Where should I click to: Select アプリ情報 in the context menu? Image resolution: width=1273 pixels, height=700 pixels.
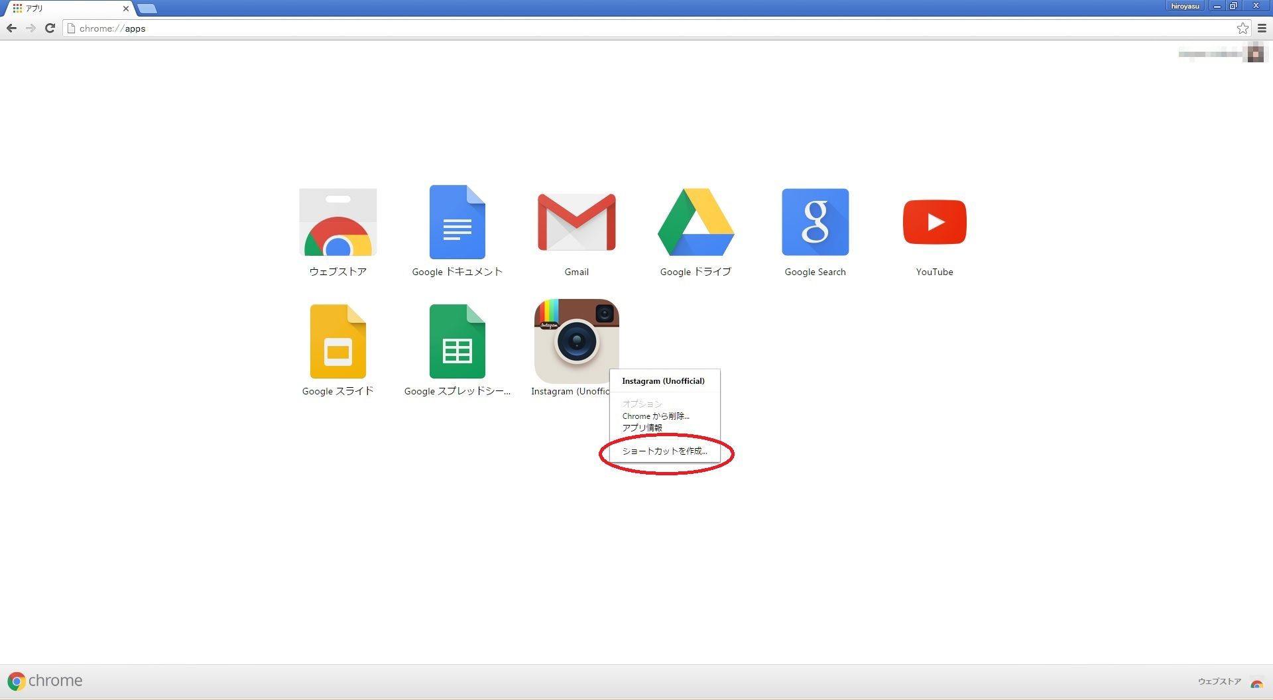[642, 428]
